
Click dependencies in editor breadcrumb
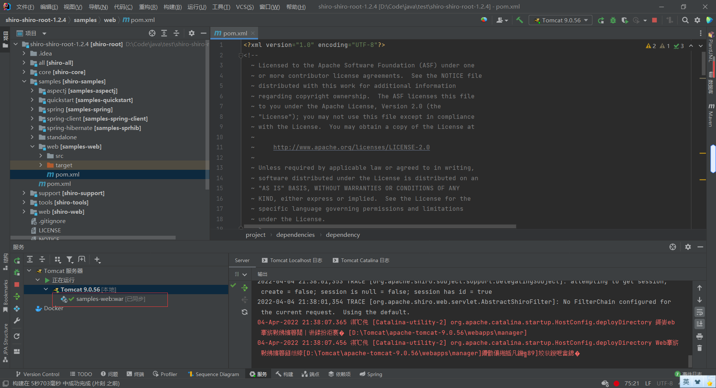point(295,235)
